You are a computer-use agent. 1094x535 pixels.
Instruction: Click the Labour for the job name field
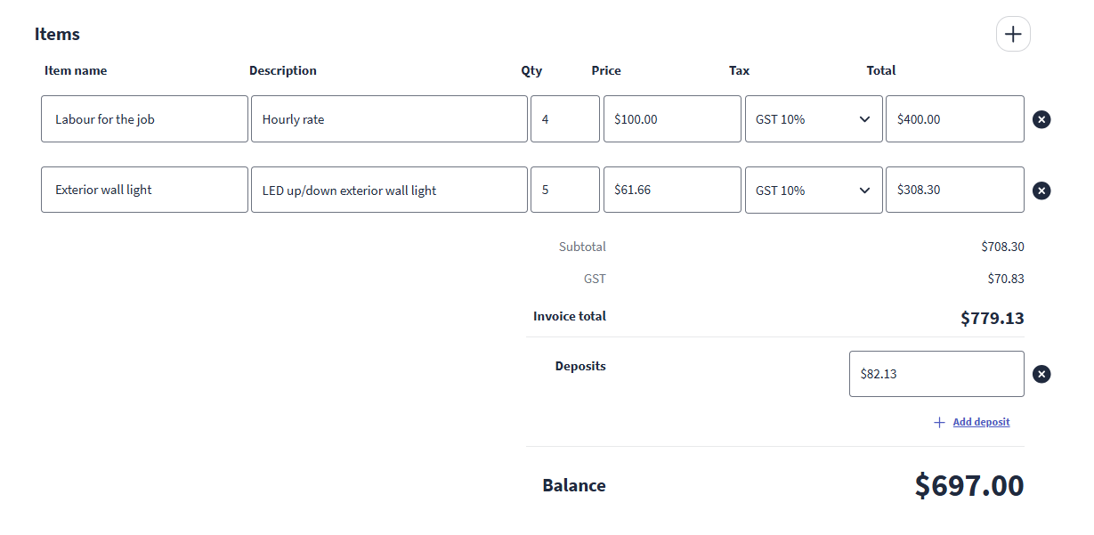click(x=144, y=119)
